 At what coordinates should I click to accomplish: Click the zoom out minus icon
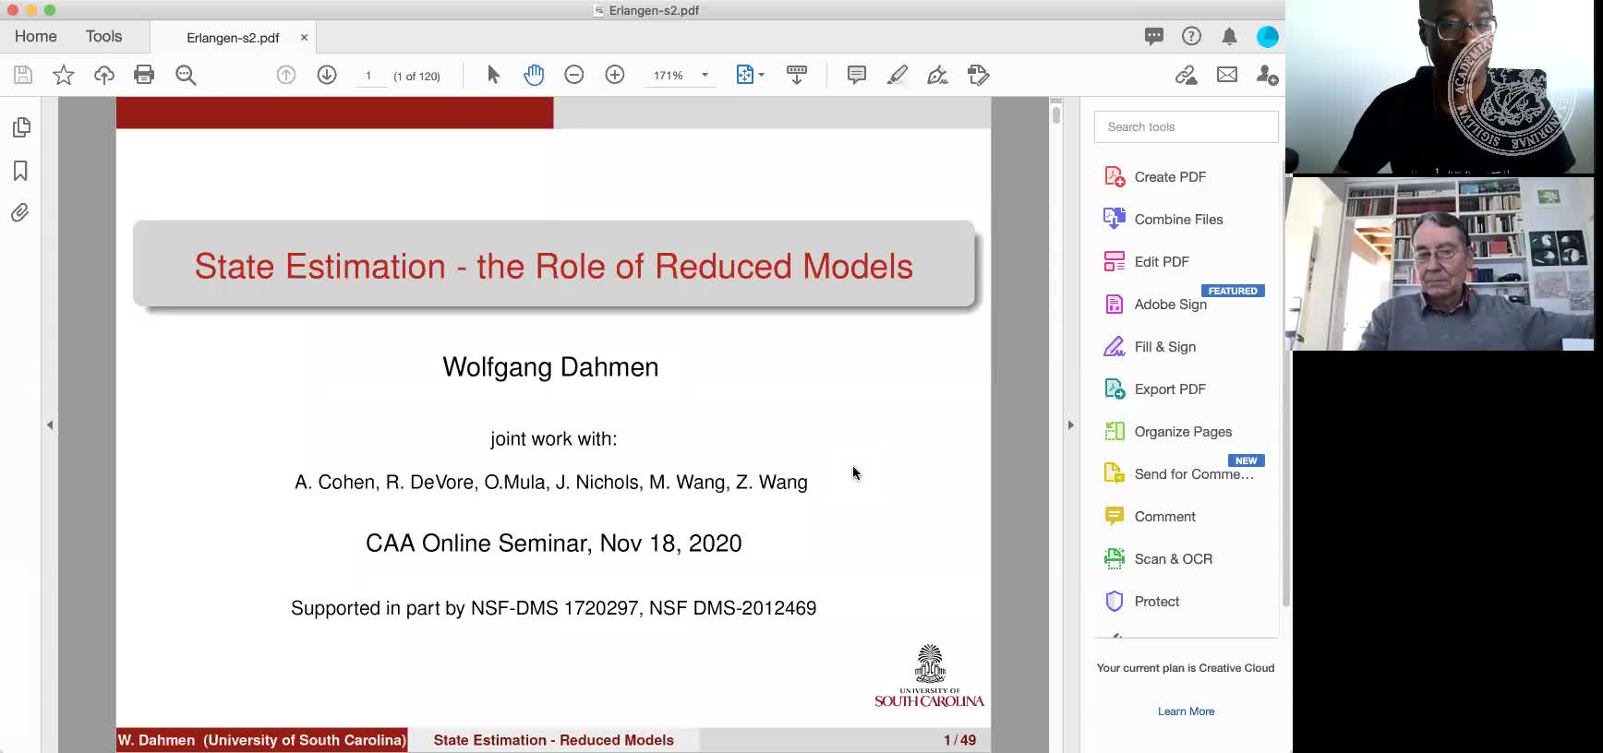[x=574, y=75]
